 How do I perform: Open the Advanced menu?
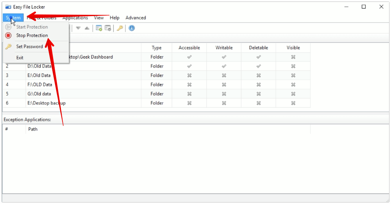(136, 18)
